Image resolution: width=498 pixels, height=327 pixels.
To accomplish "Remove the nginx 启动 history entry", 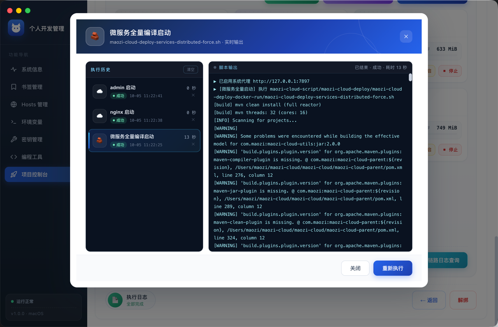I will click(193, 120).
